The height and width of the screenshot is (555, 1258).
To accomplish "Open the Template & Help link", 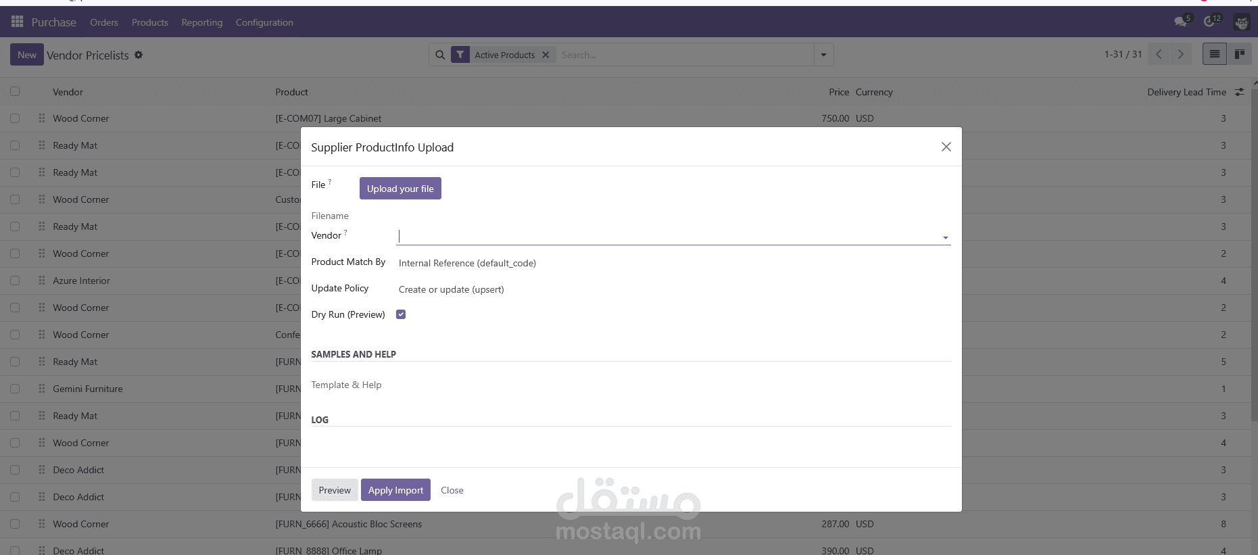I will point(346,385).
